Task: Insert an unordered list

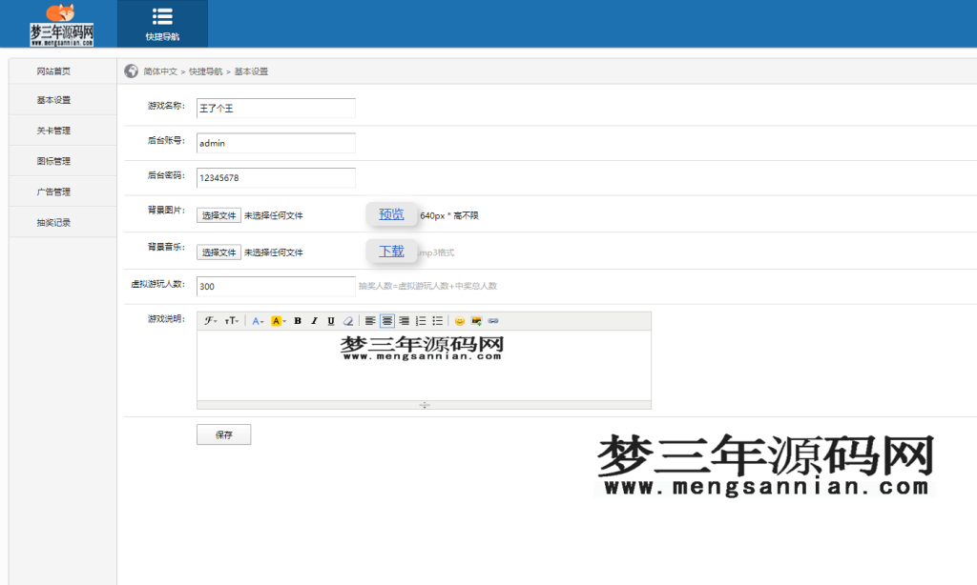Action: pos(440,321)
